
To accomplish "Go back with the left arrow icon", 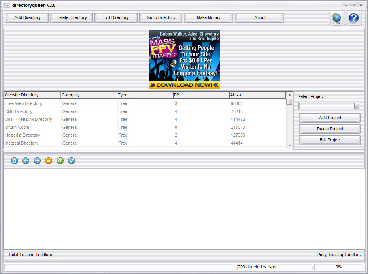I will tap(26, 161).
